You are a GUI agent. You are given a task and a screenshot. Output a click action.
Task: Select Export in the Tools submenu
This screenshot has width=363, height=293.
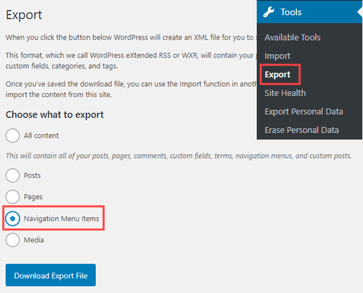[x=277, y=75]
